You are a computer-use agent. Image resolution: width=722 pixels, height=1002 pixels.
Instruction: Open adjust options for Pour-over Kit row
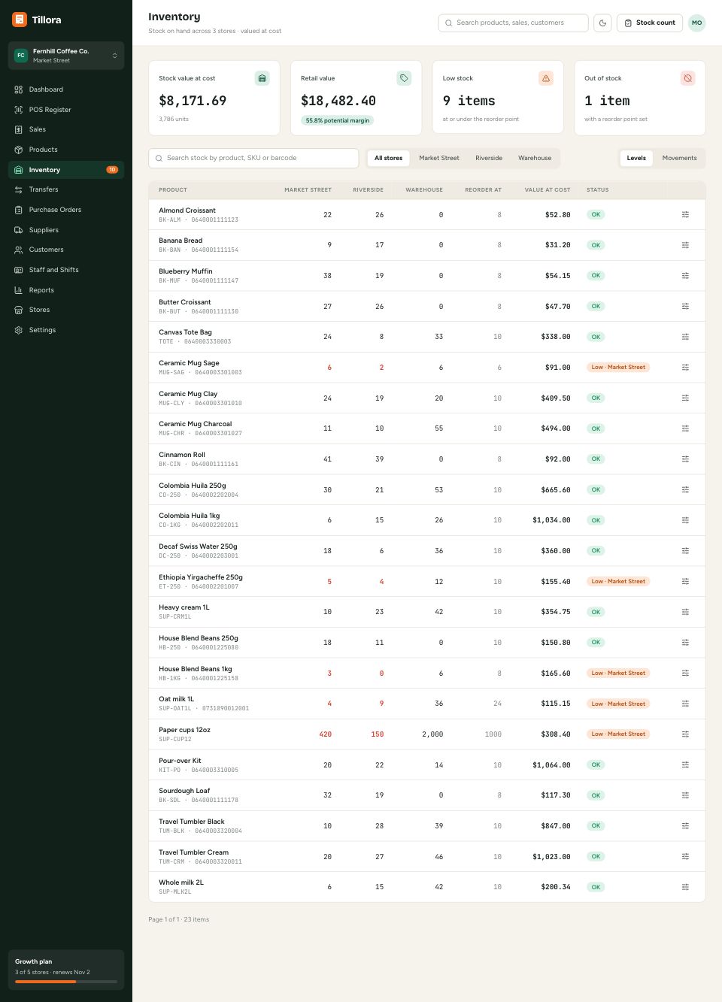click(685, 764)
